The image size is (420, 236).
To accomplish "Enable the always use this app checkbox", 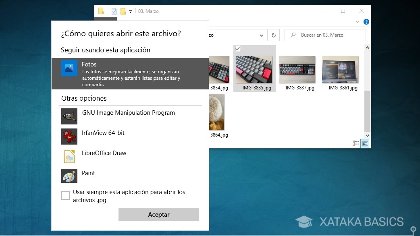I will 65,196.
